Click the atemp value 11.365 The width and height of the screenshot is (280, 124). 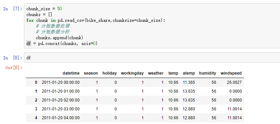pos(189,82)
